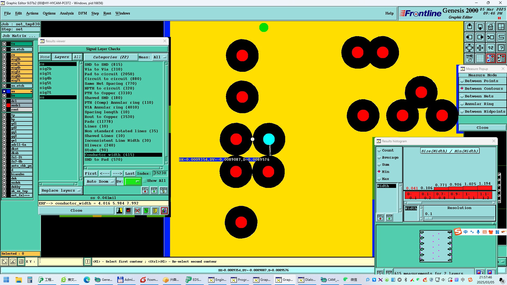Select the Max histogram option
The image size is (507, 285).
(385, 179)
